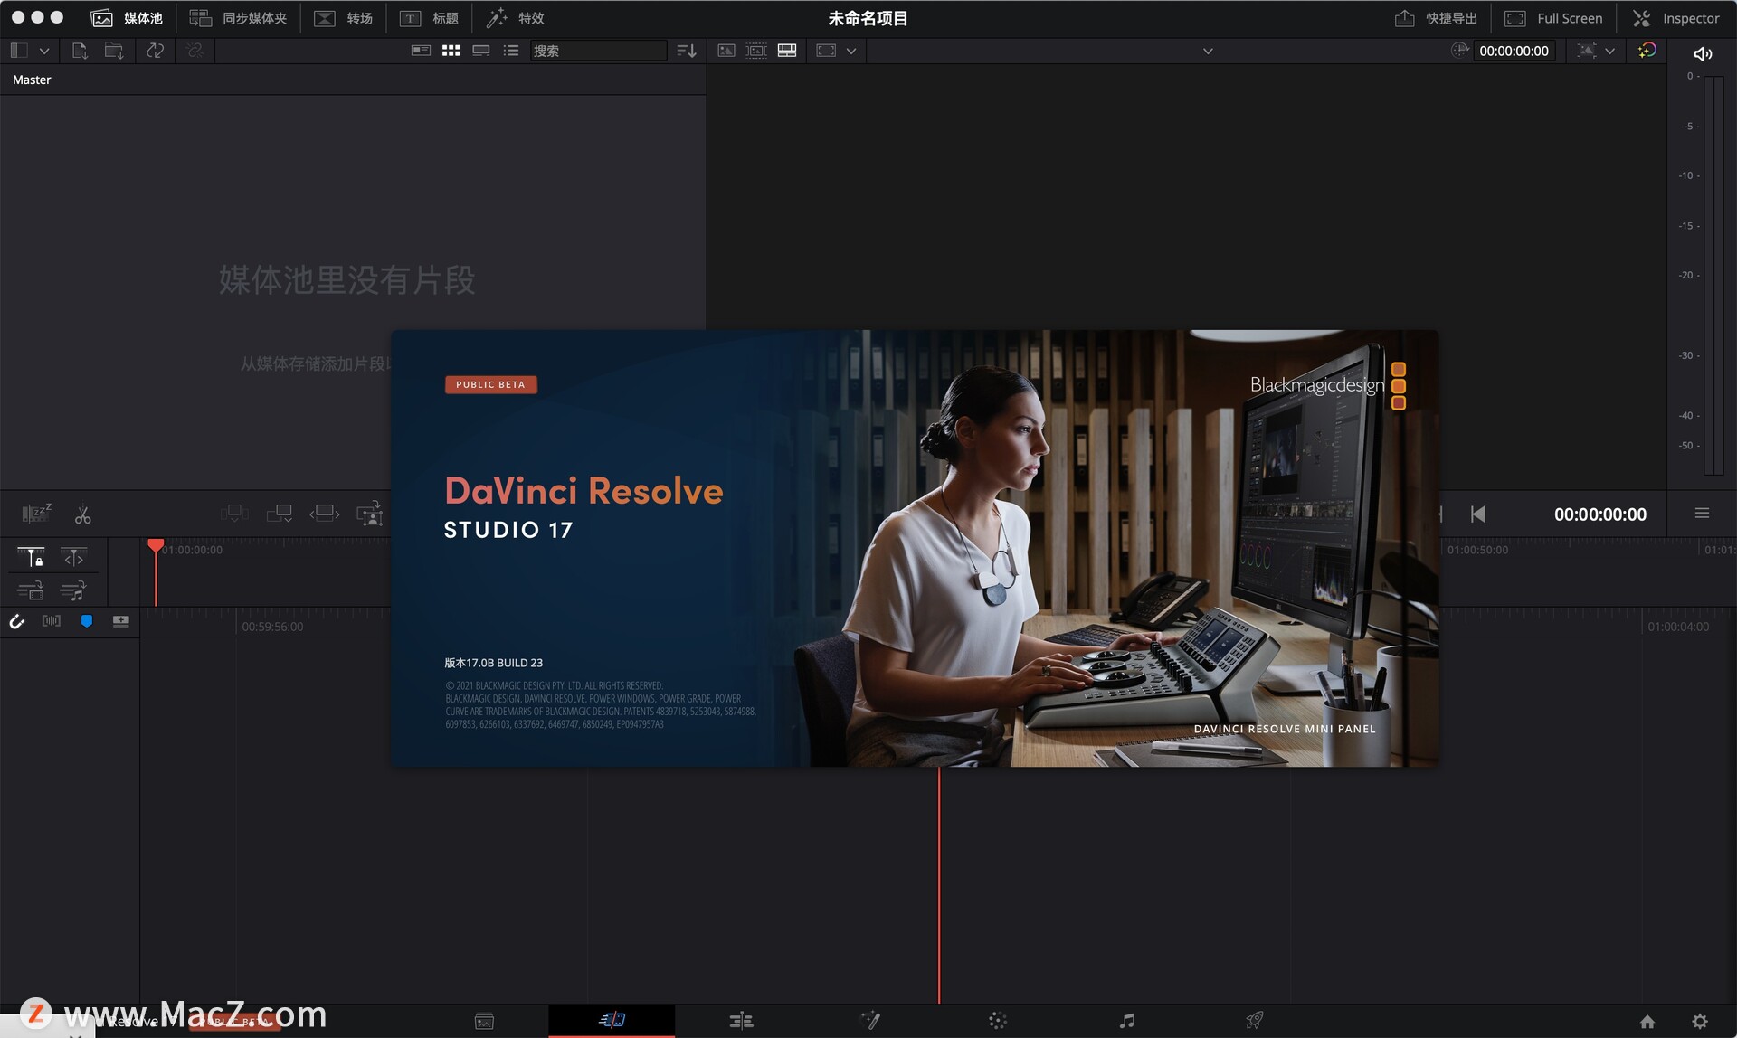Click the Split Clip scissors icon
The width and height of the screenshot is (1737, 1038).
(x=82, y=514)
